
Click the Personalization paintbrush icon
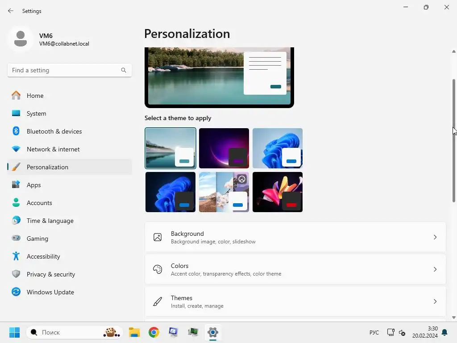16,167
